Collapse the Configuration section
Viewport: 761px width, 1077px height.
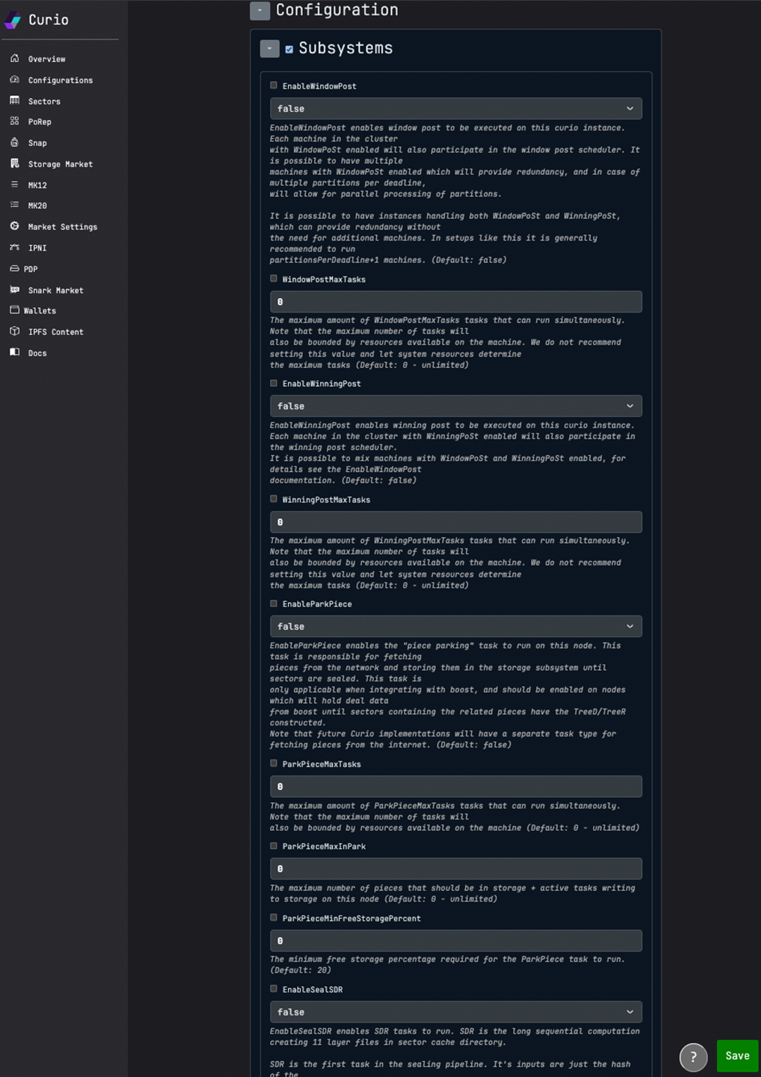260,10
